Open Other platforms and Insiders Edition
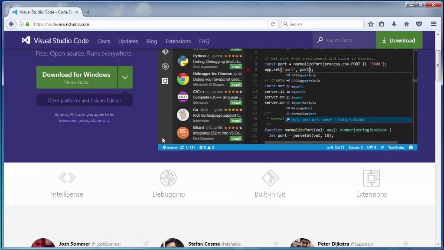The image size is (444, 250). point(84,100)
